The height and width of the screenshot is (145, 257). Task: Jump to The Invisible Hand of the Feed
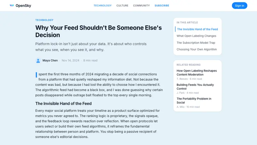197,29
